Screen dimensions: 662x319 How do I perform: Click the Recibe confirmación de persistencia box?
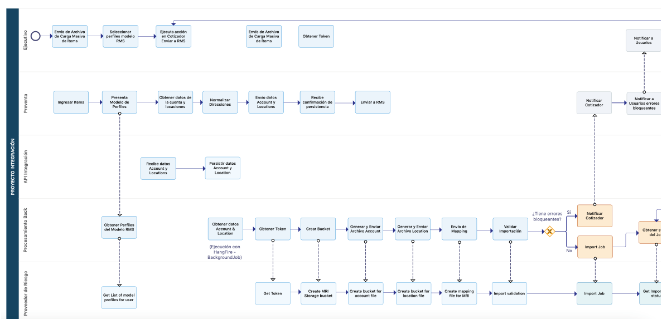pos(317,102)
